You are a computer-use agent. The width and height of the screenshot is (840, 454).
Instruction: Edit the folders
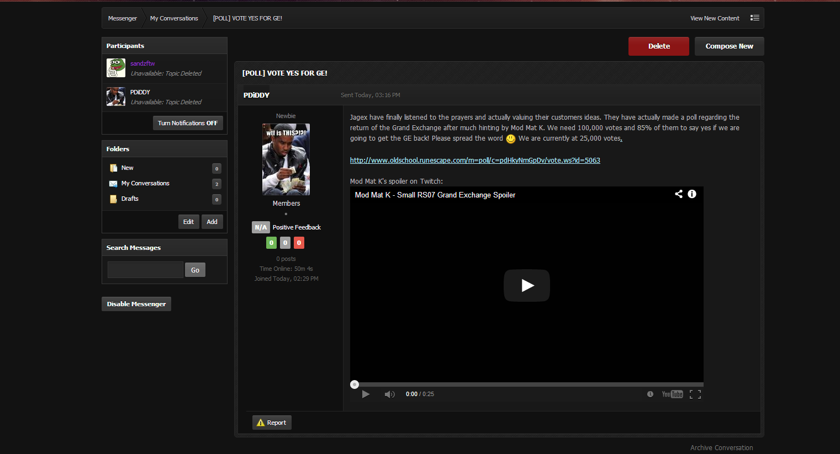pos(188,222)
